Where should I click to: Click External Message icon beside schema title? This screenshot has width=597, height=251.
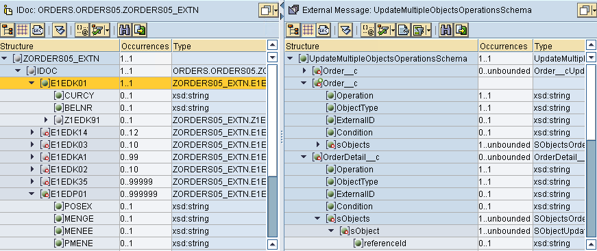pyautogui.click(x=293, y=10)
